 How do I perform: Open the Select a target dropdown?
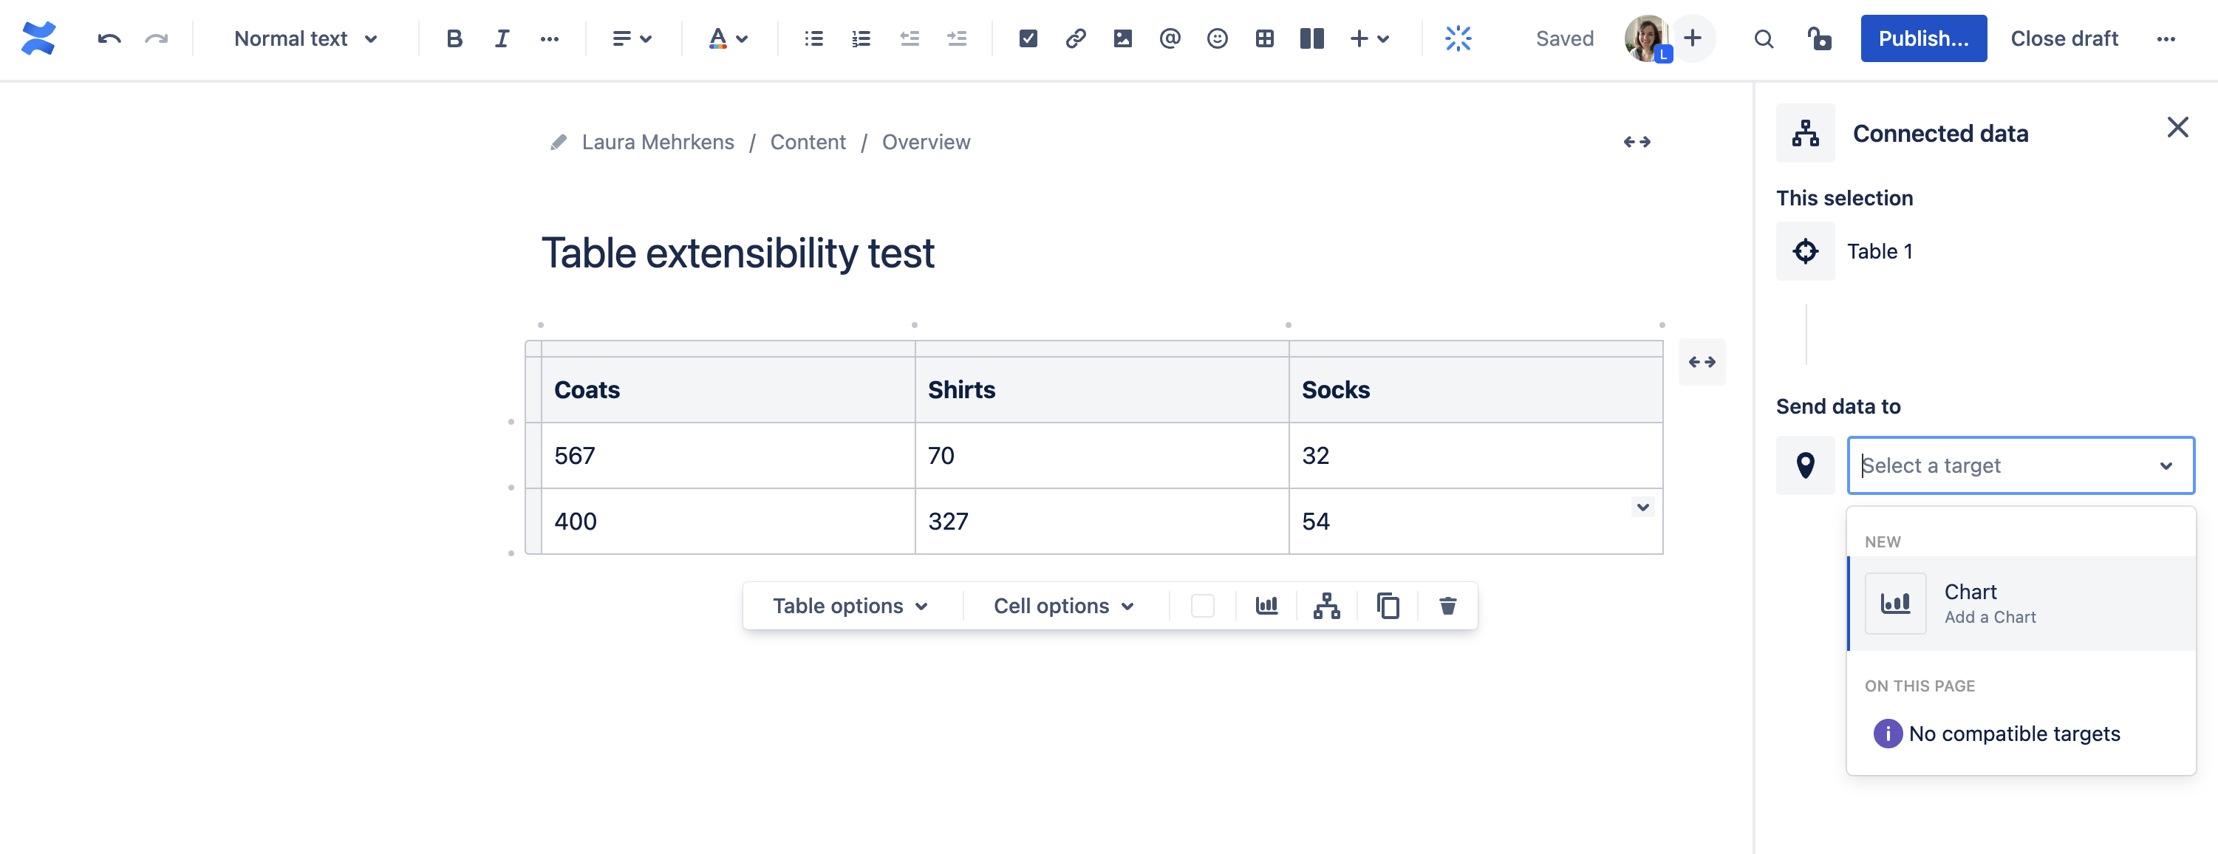tap(2021, 465)
